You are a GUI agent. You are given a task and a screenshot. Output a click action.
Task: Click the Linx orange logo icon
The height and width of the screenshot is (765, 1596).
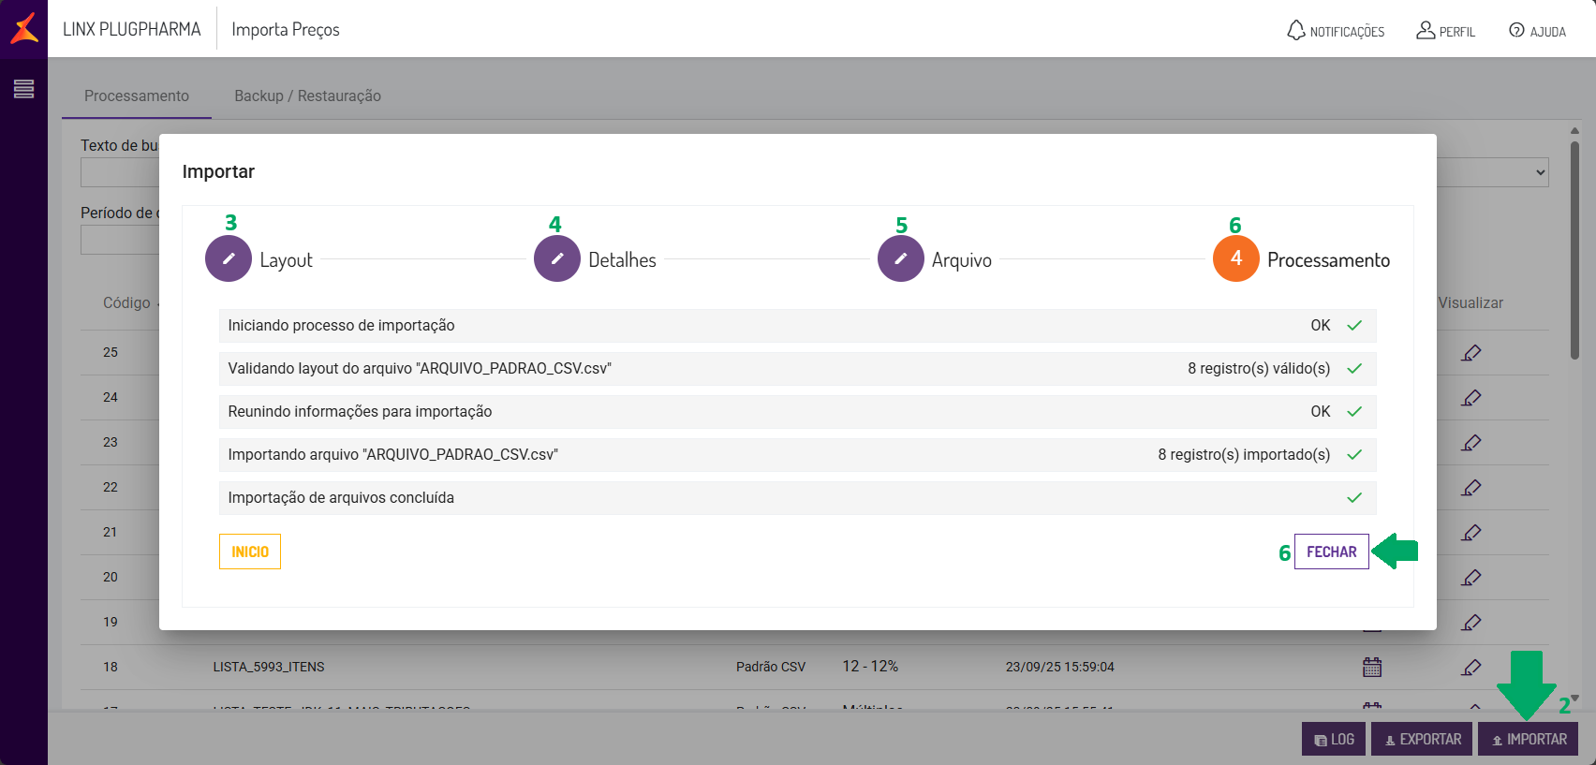[x=24, y=28]
